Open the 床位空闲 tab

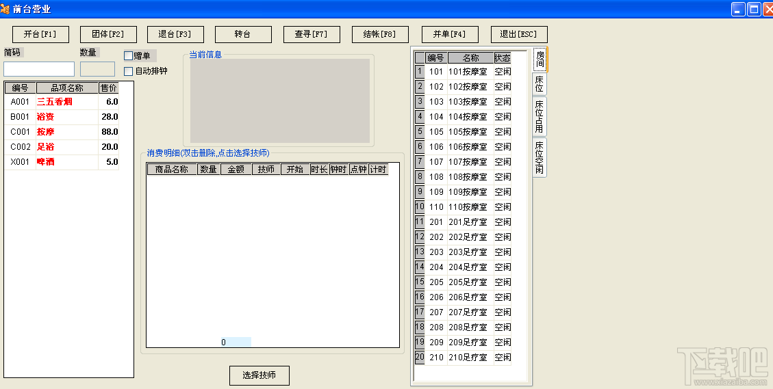click(x=540, y=157)
